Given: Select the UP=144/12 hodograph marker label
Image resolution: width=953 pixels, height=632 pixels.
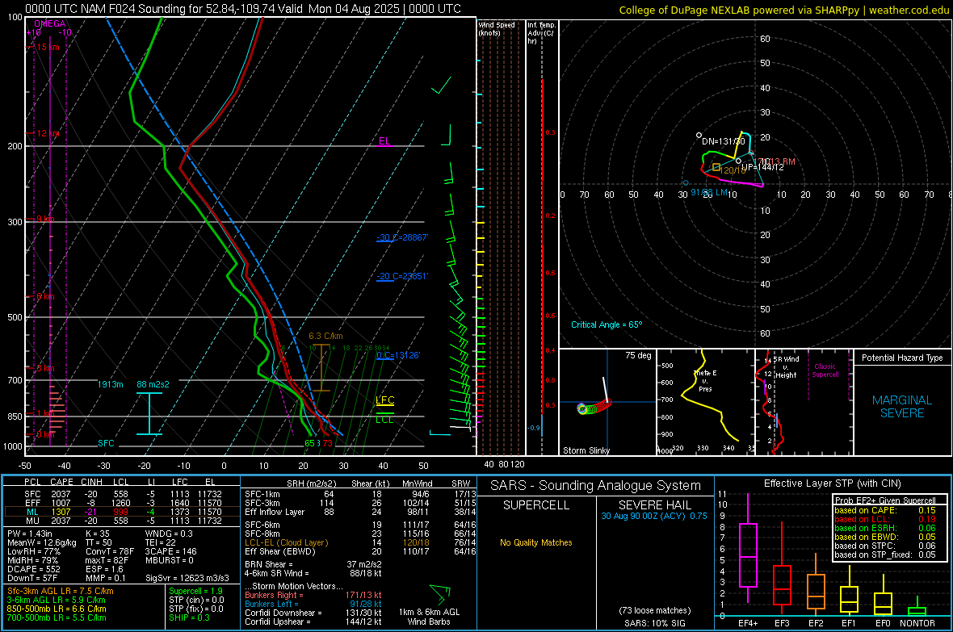Looking at the screenshot, I should tap(762, 167).
